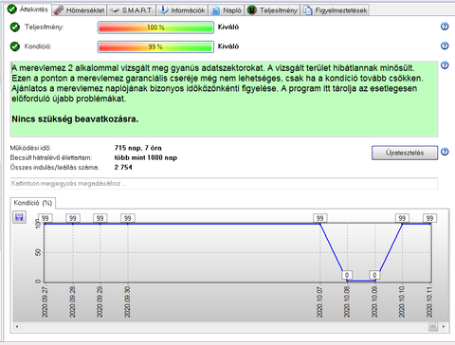
Task: Switch to the Áttekintés tab
Action: click(x=27, y=9)
